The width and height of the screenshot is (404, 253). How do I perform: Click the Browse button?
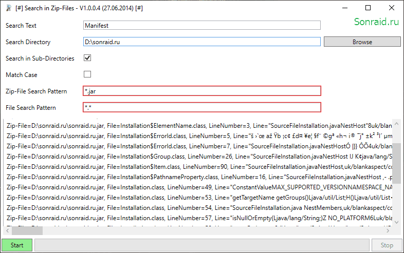[362, 42]
